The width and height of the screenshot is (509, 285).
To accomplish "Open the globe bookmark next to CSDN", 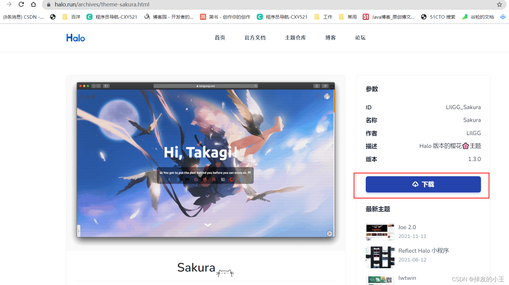I will [53, 17].
